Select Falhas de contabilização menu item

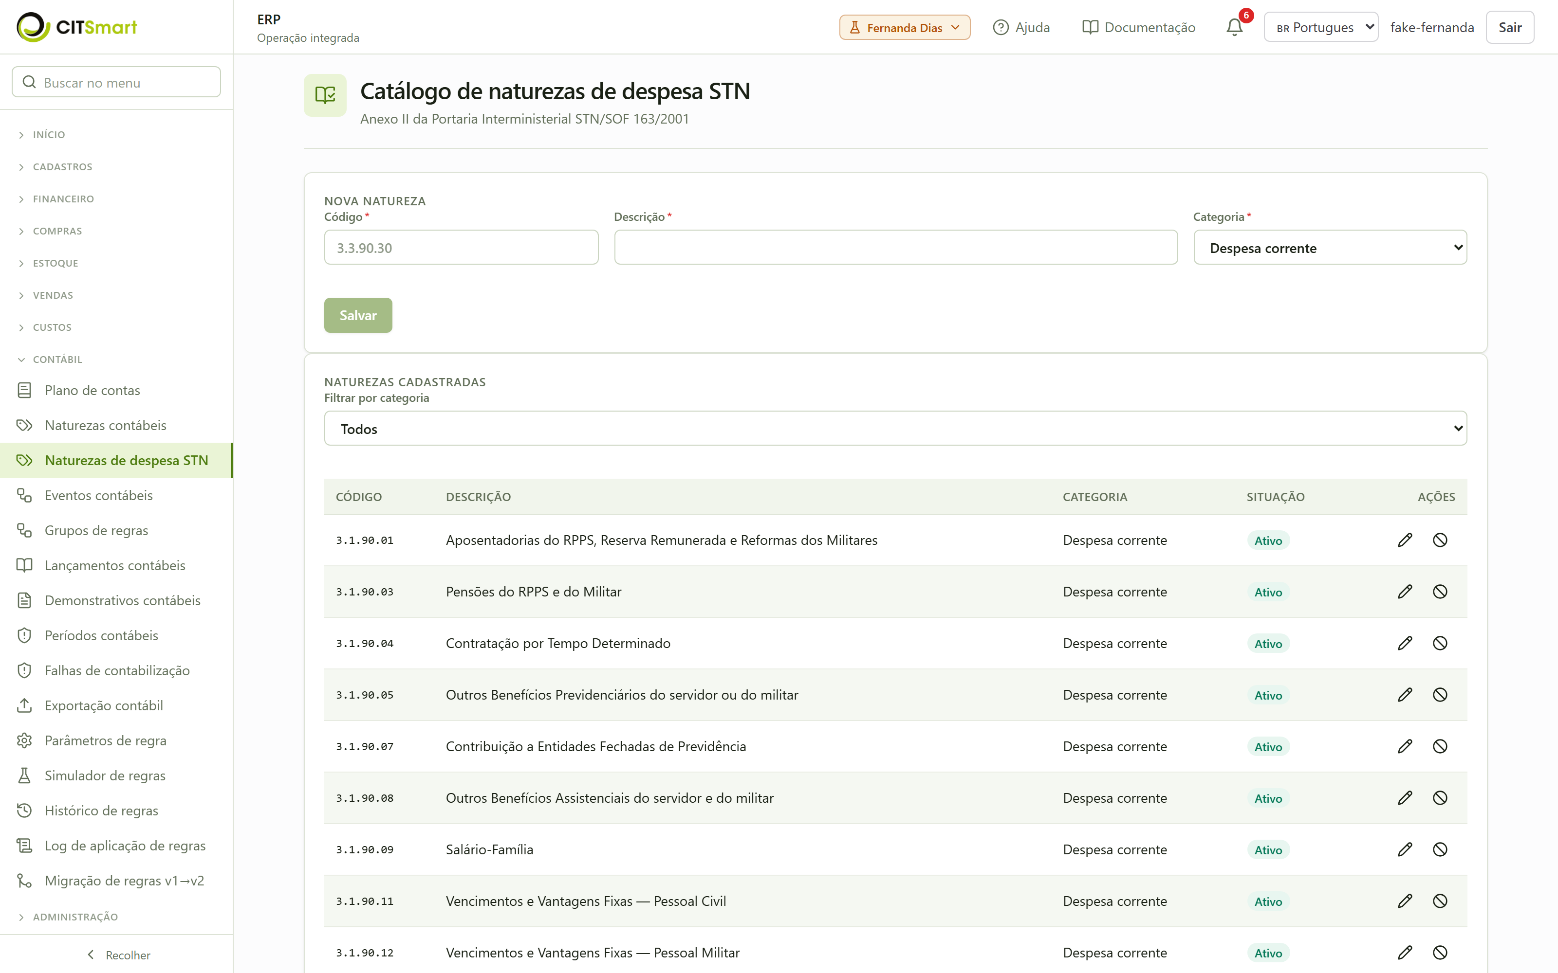[x=116, y=670]
